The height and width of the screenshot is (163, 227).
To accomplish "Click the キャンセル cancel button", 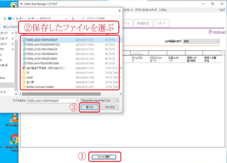I will pyautogui.click(x=110, y=107).
